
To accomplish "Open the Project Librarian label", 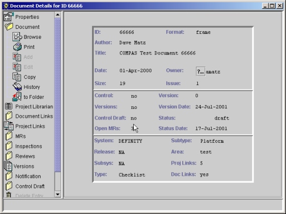I will pyautogui.click(x=34, y=107).
